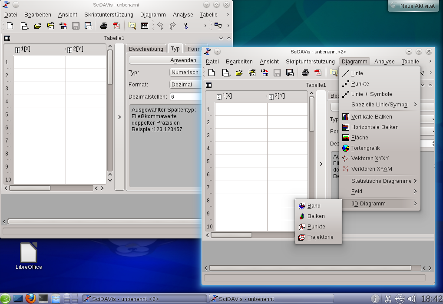
Task: Click Save disk icon in unbenannt window toolbar
Action: 76,26
